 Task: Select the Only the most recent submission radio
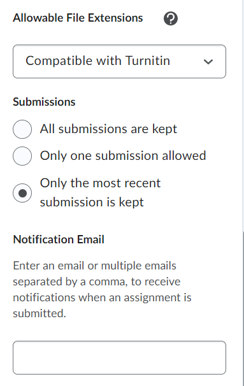point(22,193)
